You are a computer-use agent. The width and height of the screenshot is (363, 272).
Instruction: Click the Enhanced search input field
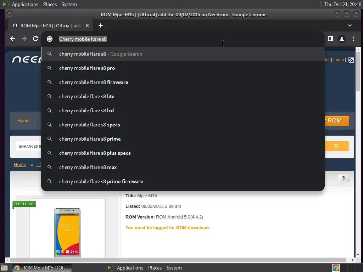point(28,146)
